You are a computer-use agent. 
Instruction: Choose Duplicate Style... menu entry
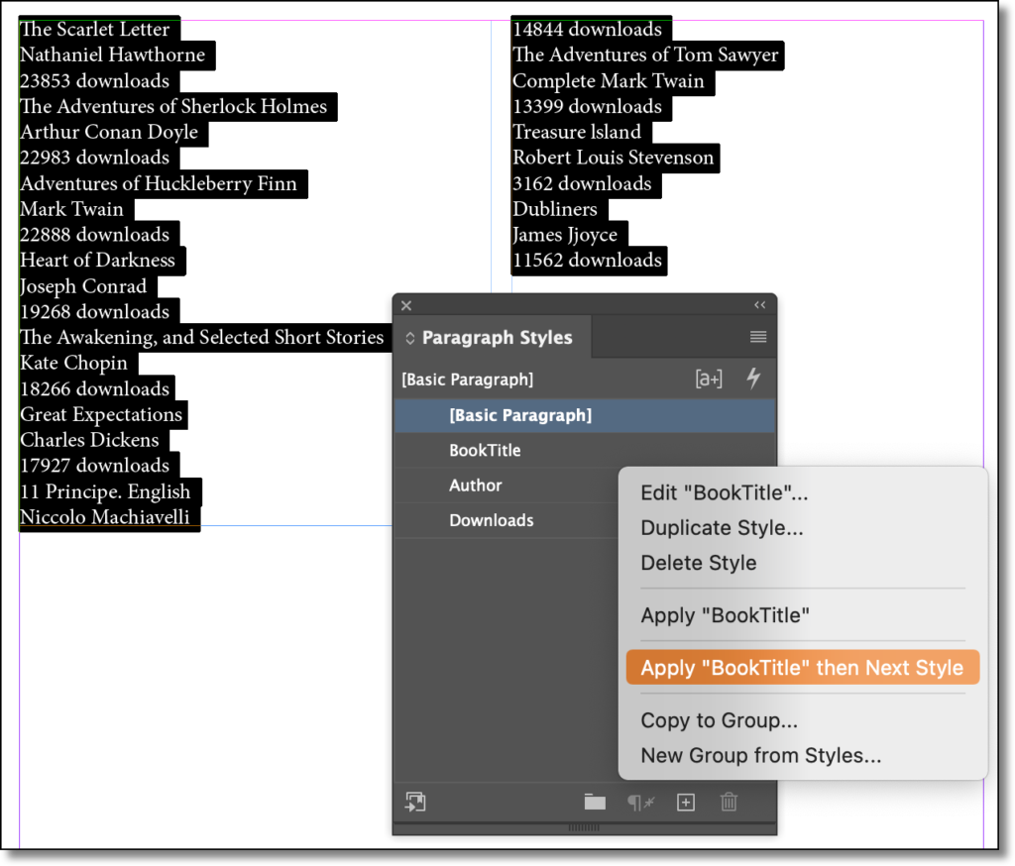click(x=722, y=528)
